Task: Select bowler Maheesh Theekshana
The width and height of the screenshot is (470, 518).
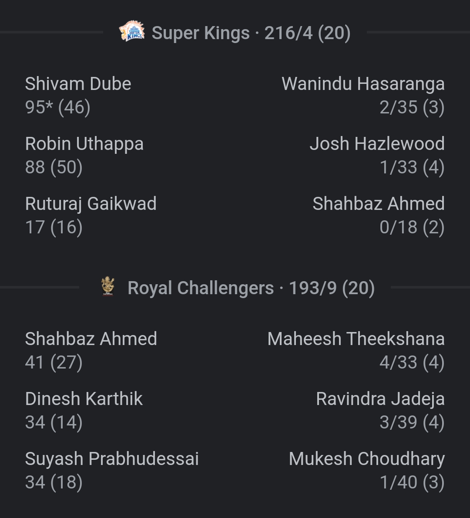Action: pyautogui.click(x=356, y=339)
